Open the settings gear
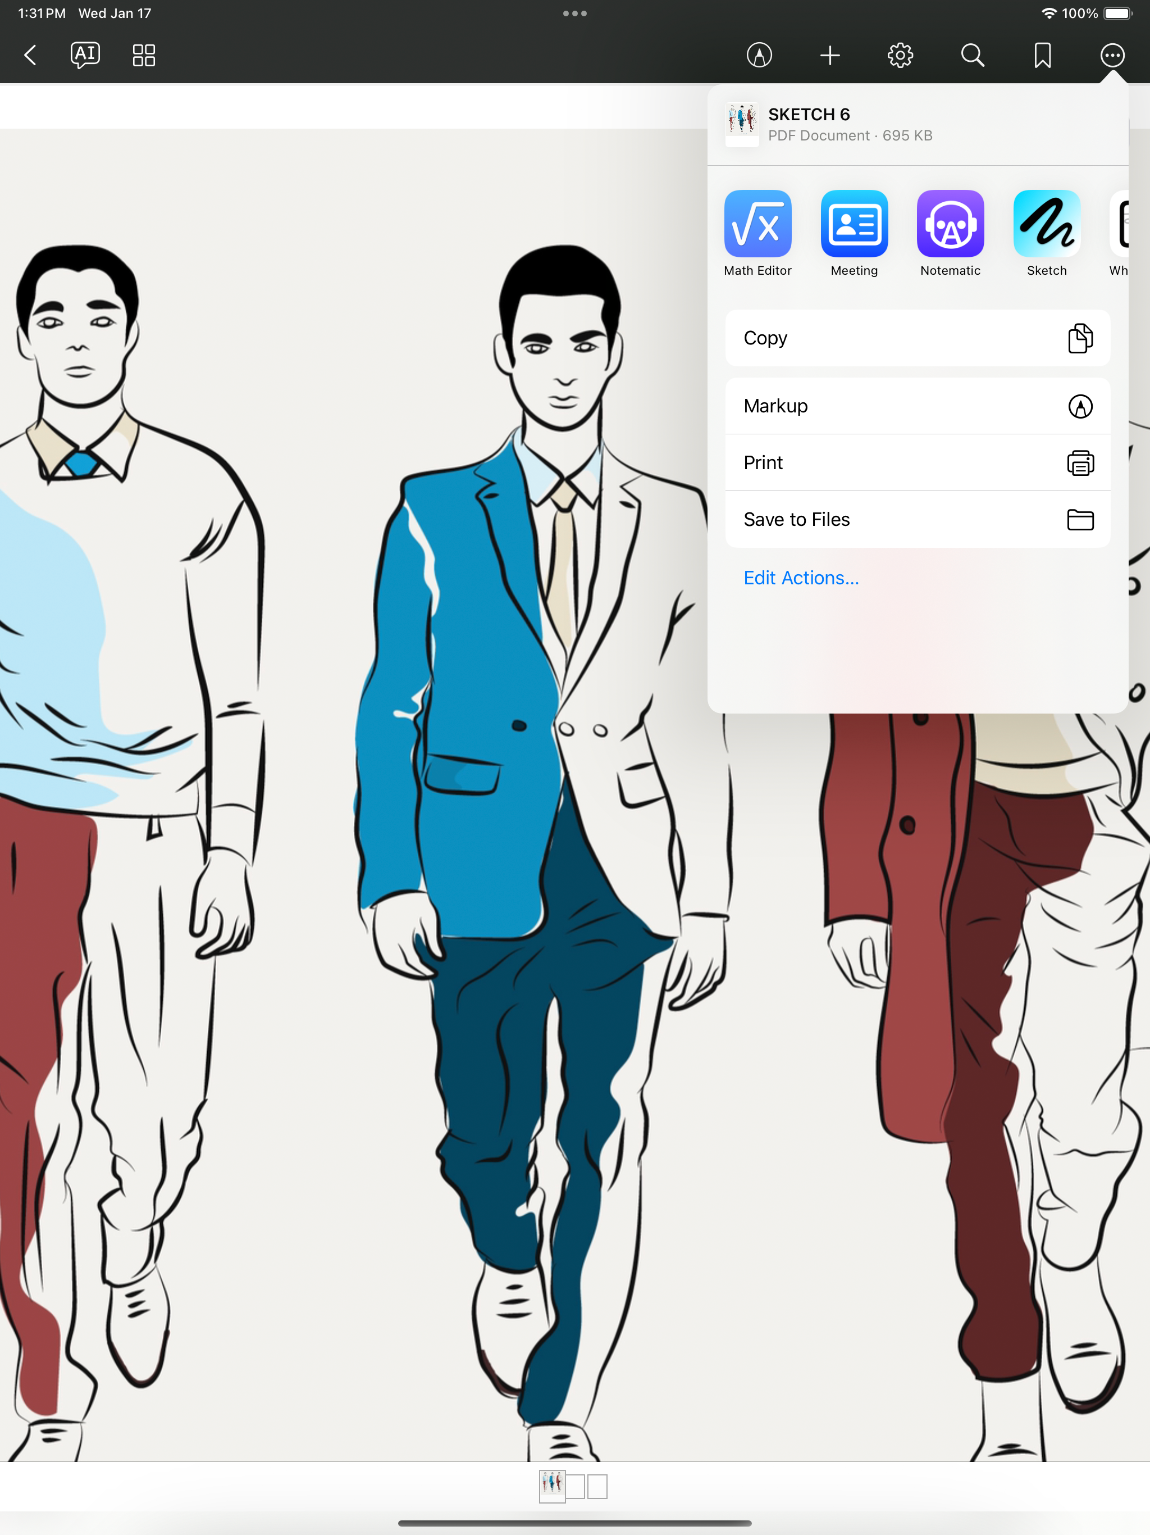Viewport: 1150px width, 1535px height. pos(900,55)
